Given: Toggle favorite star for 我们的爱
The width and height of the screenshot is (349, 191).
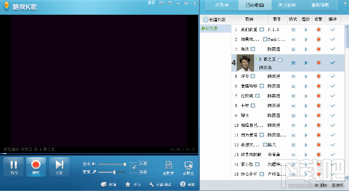Looking at the screenshot, I should pos(261,29).
